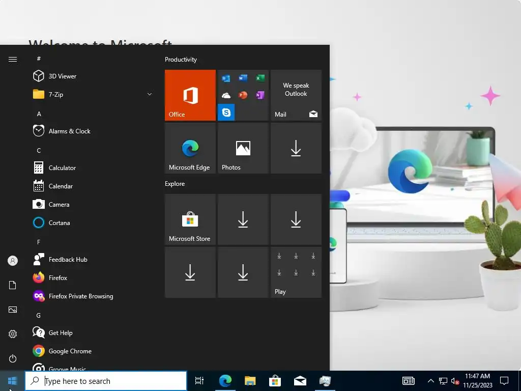
Task: Open Calendar app entry
Action: point(93,186)
